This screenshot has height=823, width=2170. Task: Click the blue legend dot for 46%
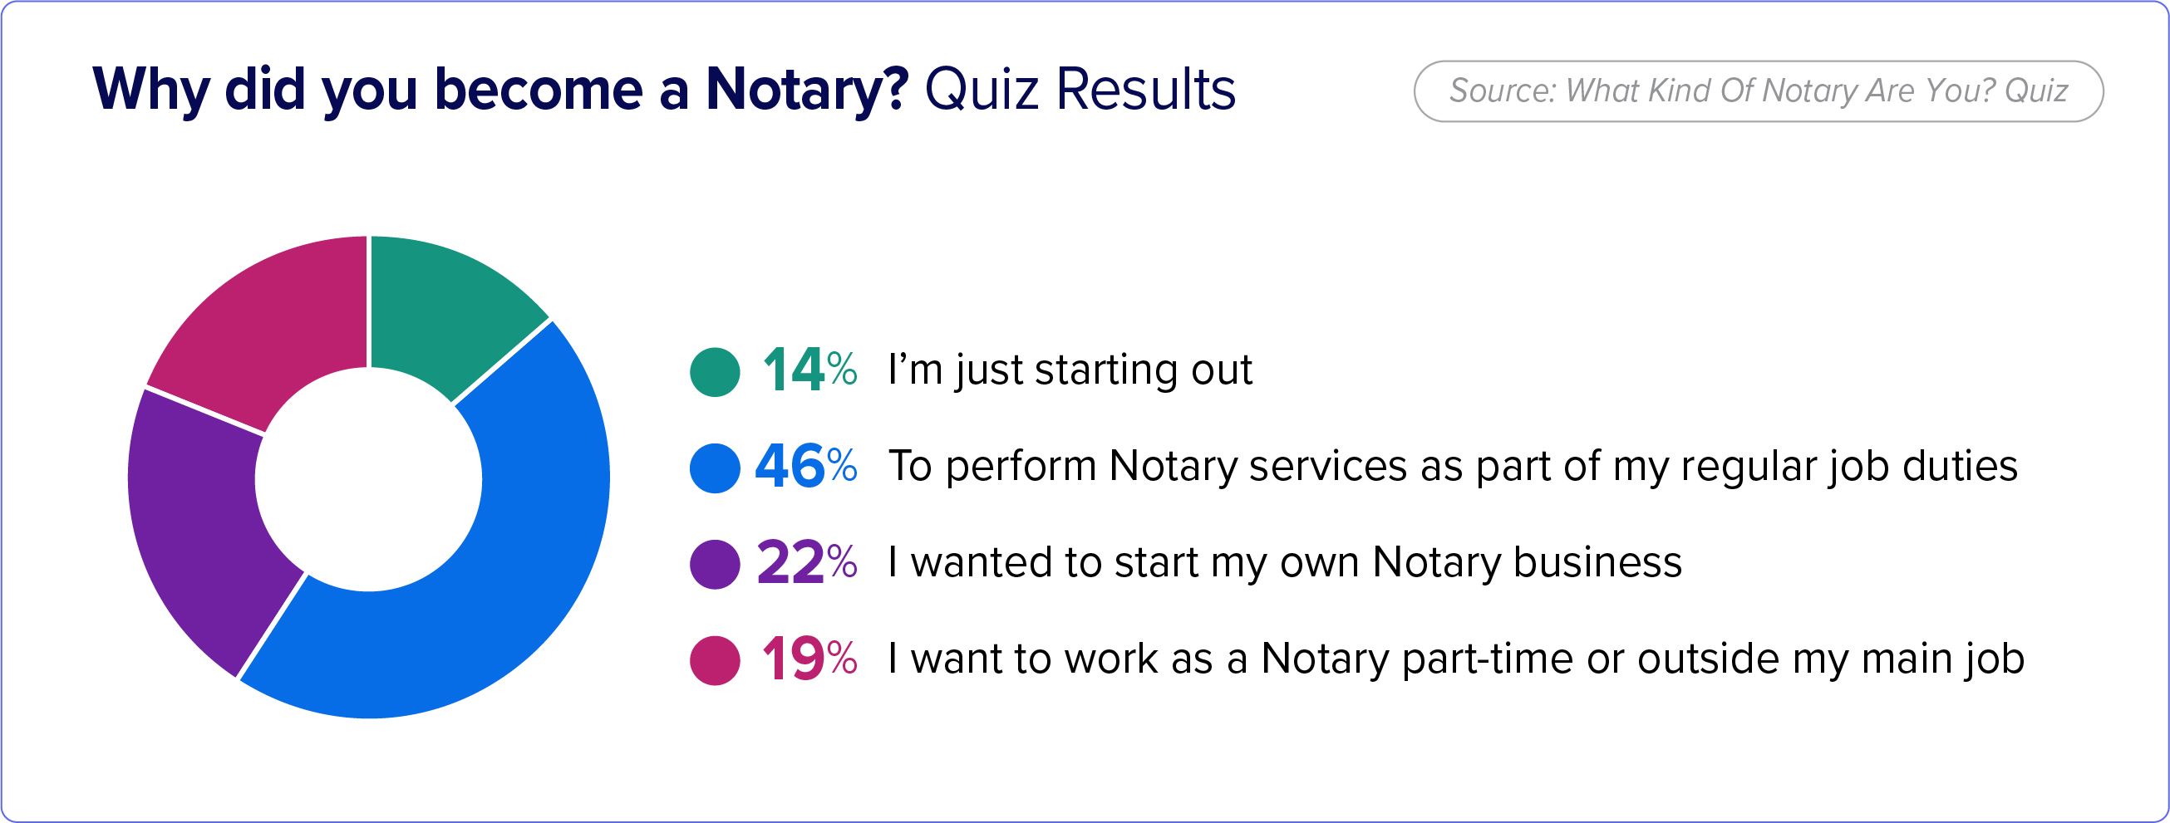coord(715,468)
